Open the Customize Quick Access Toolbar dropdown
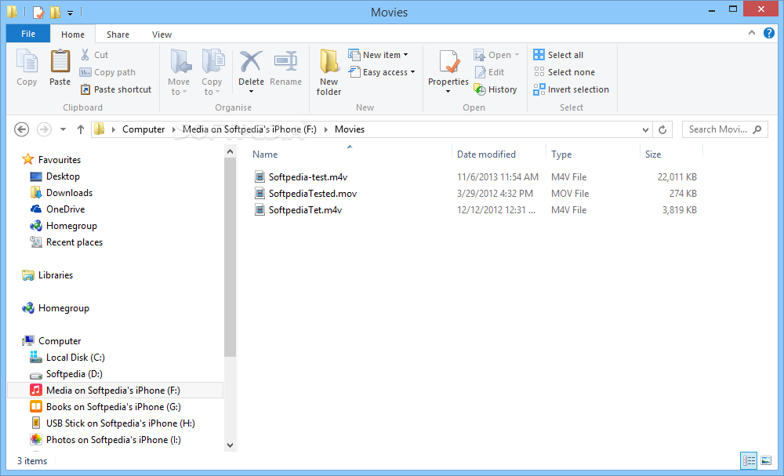The image size is (784, 476). [x=71, y=13]
